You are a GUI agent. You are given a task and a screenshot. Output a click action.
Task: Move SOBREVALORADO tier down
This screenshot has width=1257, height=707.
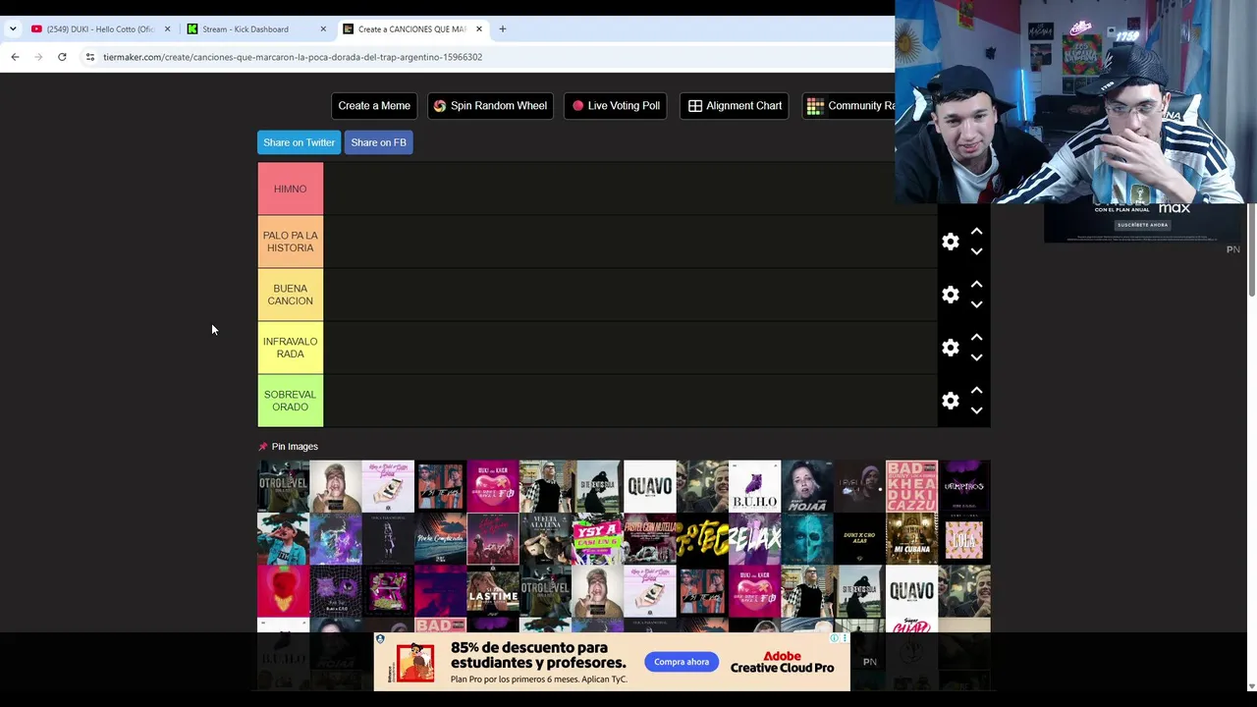pyautogui.click(x=976, y=410)
